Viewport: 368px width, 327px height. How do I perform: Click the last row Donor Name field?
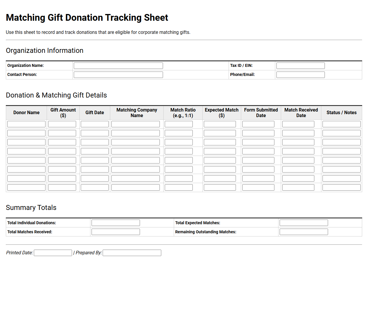coord(26,187)
